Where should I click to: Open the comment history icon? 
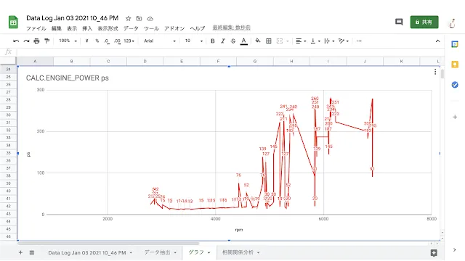click(399, 22)
